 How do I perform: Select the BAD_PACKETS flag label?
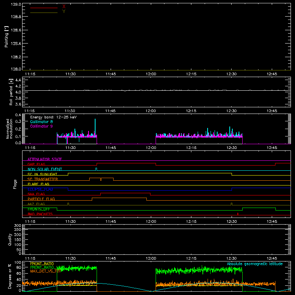tap(40, 214)
